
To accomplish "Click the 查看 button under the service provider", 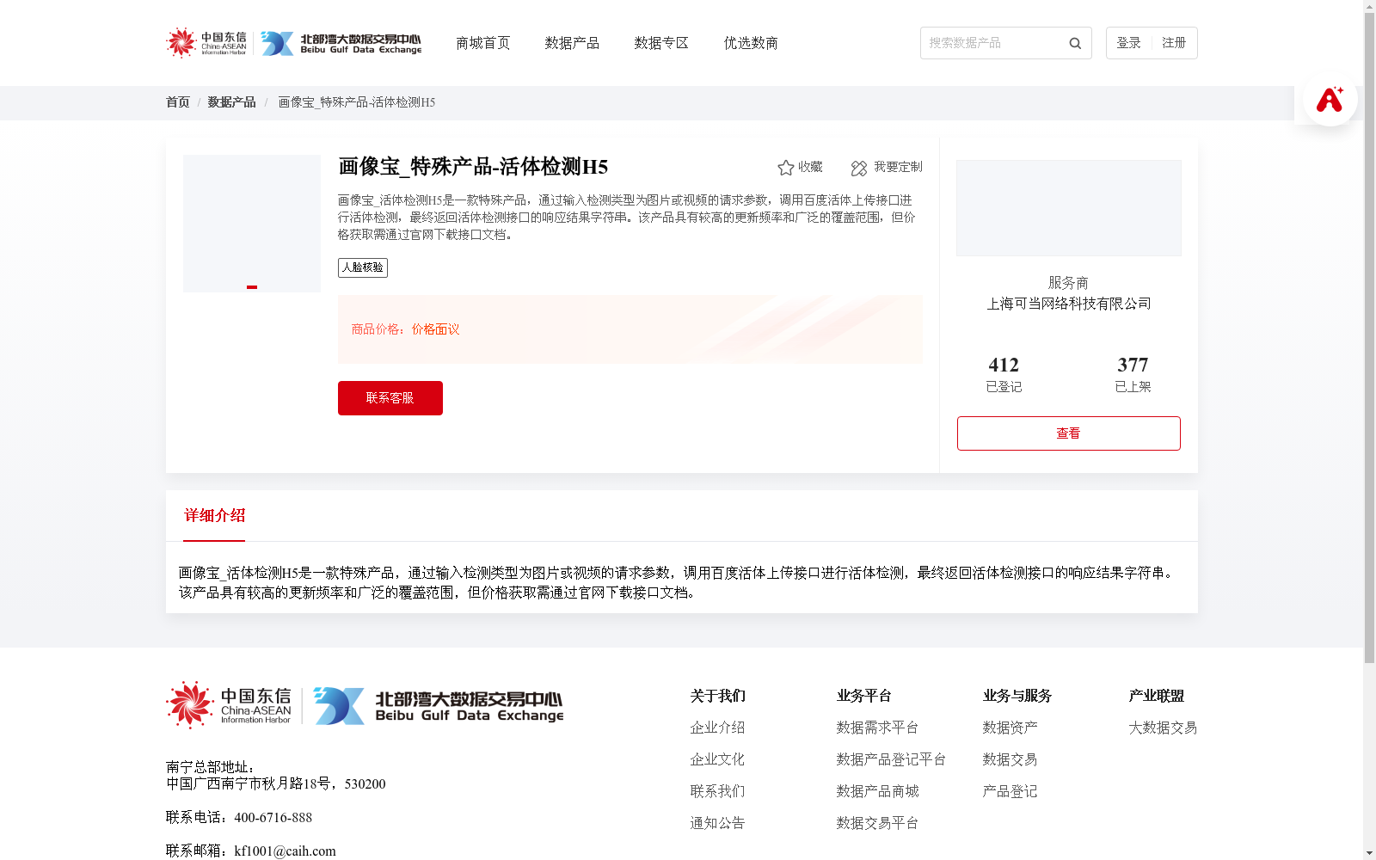I will coord(1069,433).
